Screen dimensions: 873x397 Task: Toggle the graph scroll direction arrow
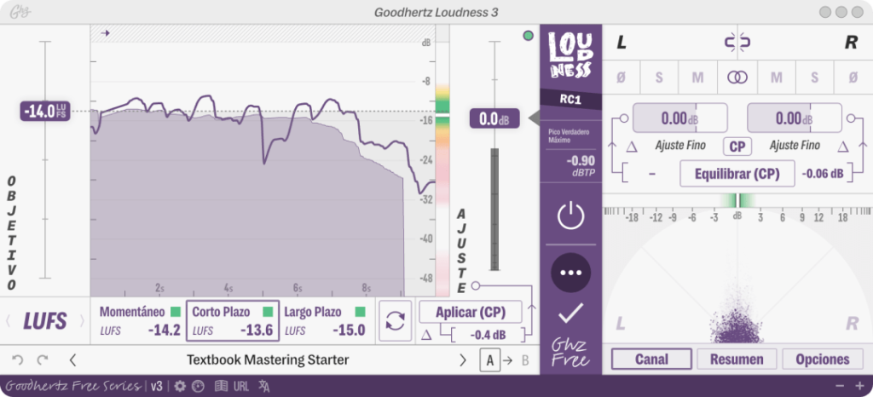point(105,33)
